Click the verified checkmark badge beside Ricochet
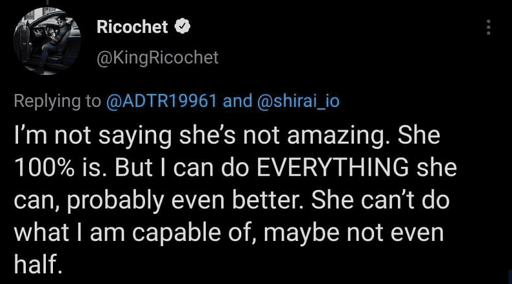This screenshot has width=512, height=284. (182, 26)
